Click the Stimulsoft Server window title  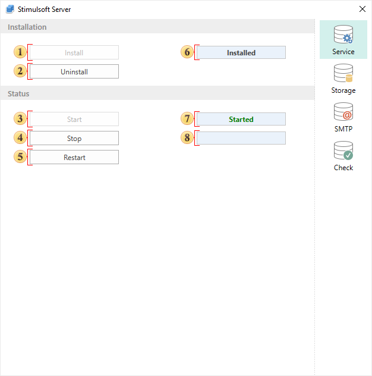pyautogui.click(x=45, y=10)
